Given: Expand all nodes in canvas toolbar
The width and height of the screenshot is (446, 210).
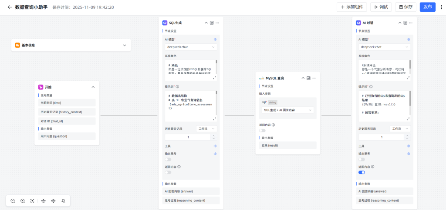Looking at the screenshot, I should (x=53, y=200).
